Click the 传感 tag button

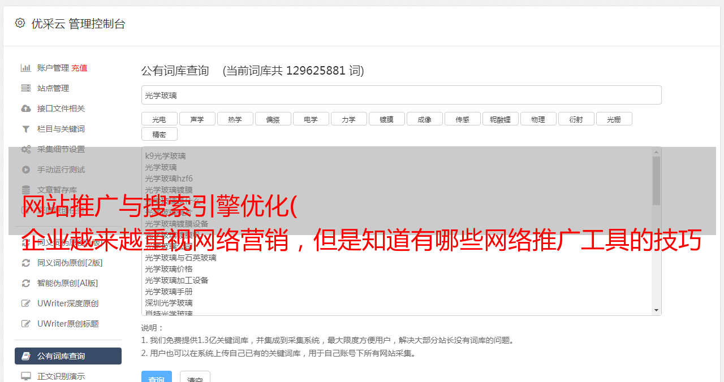[463, 119]
